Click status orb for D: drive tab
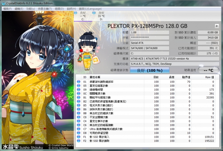223x151 pixels. [x=94, y=13]
